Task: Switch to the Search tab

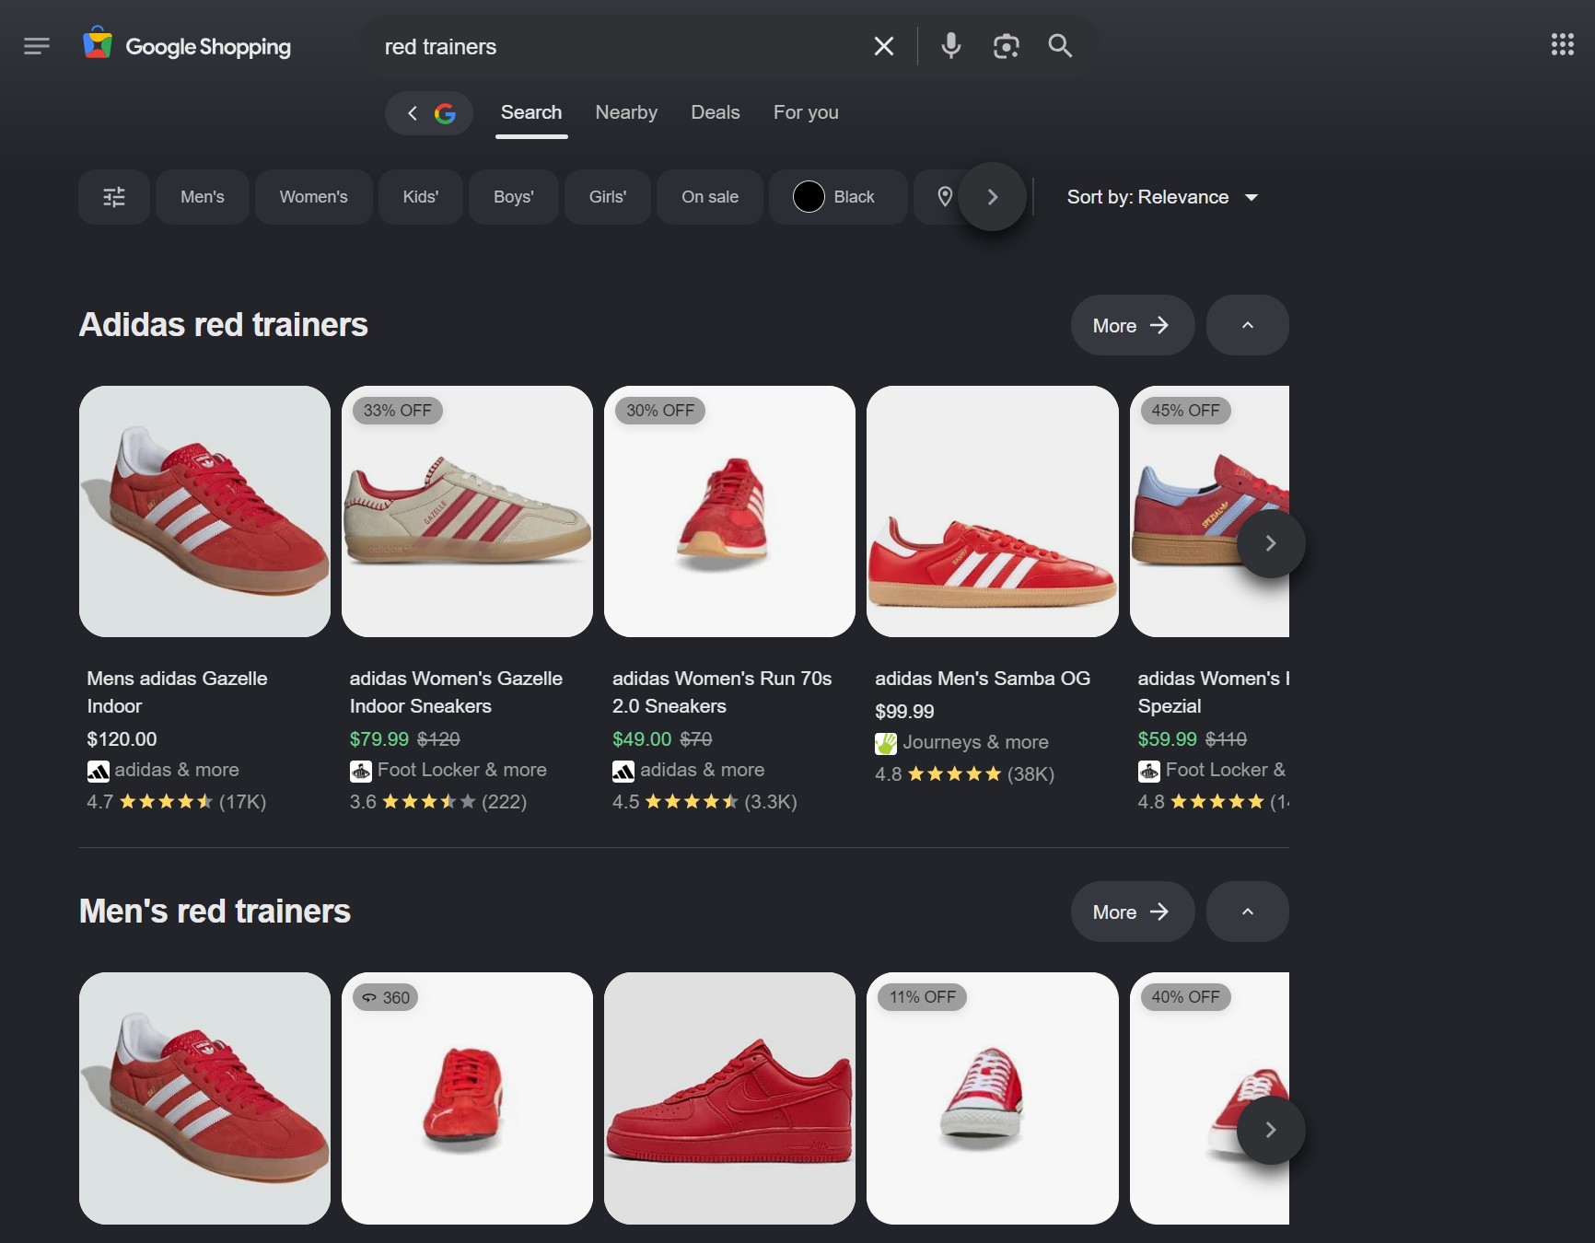Action: click(531, 112)
